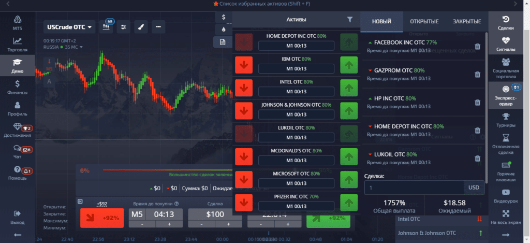The width and height of the screenshot is (530, 243).
Task: Delete FACEBOOK INC OTC order with trash icon
Action: pos(477,47)
